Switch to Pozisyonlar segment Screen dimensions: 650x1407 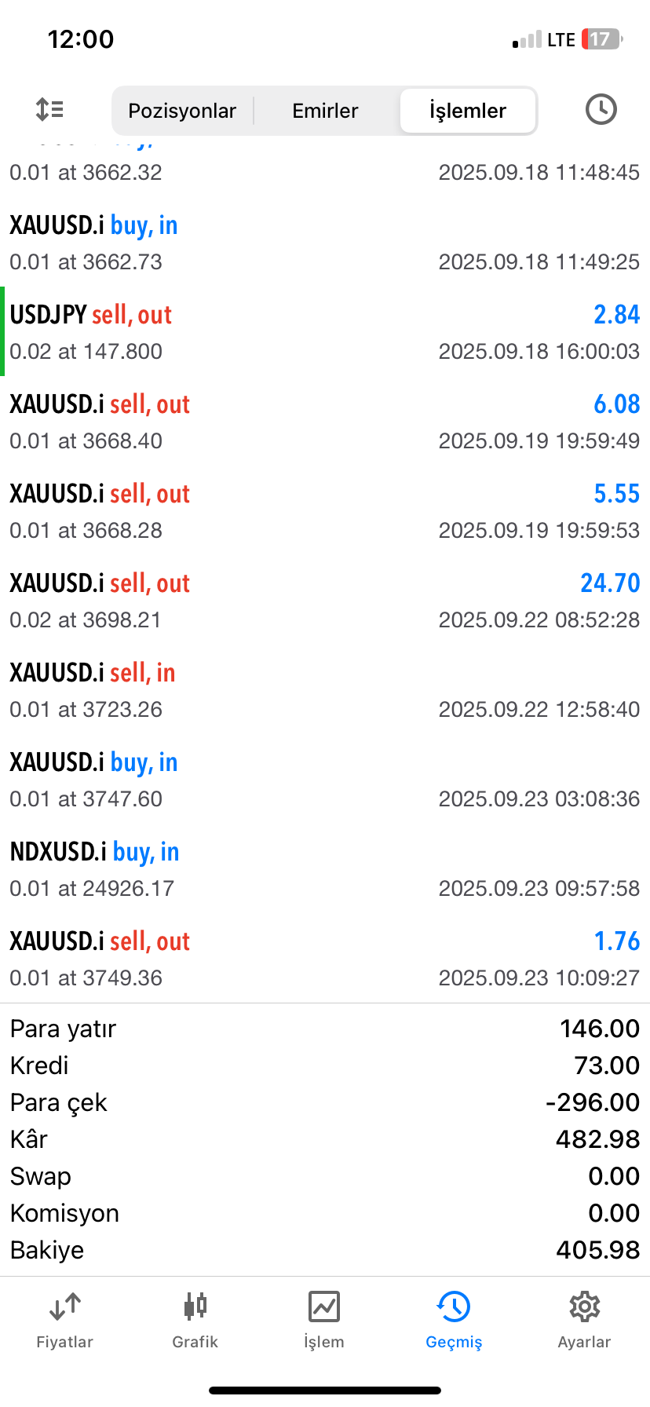(x=182, y=111)
